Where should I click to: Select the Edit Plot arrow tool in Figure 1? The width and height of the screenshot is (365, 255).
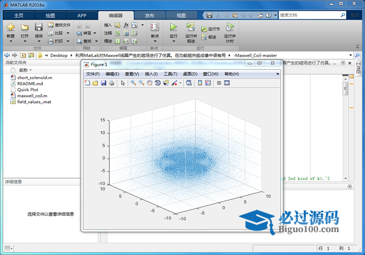[x=123, y=83]
